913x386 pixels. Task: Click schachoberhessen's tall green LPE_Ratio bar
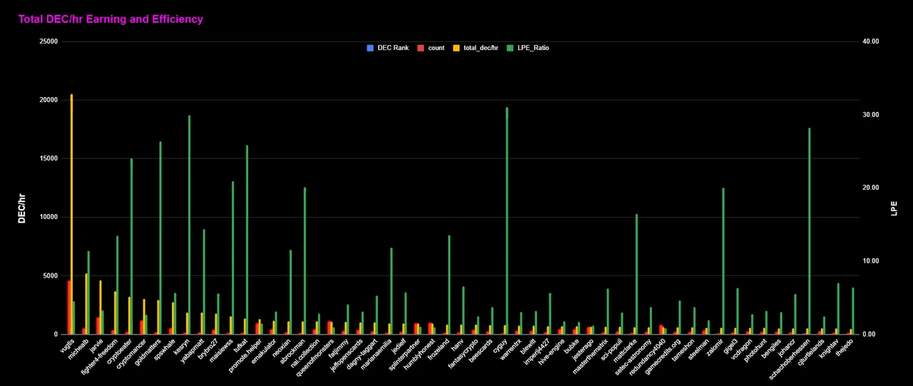tap(810, 231)
